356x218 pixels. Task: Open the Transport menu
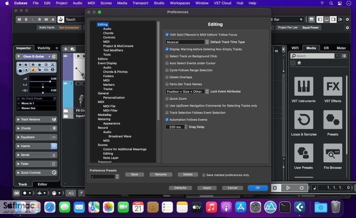pyautogui.click(x=140, y=3)
